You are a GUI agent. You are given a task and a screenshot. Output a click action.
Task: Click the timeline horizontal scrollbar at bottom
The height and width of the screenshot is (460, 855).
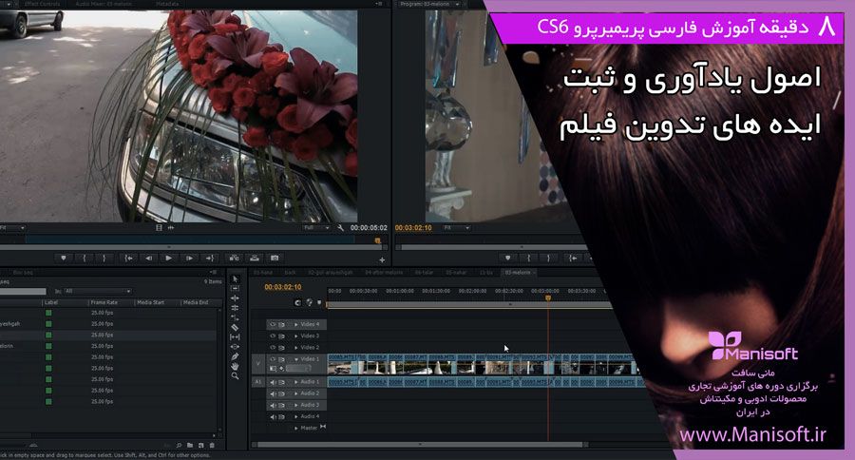421,445
